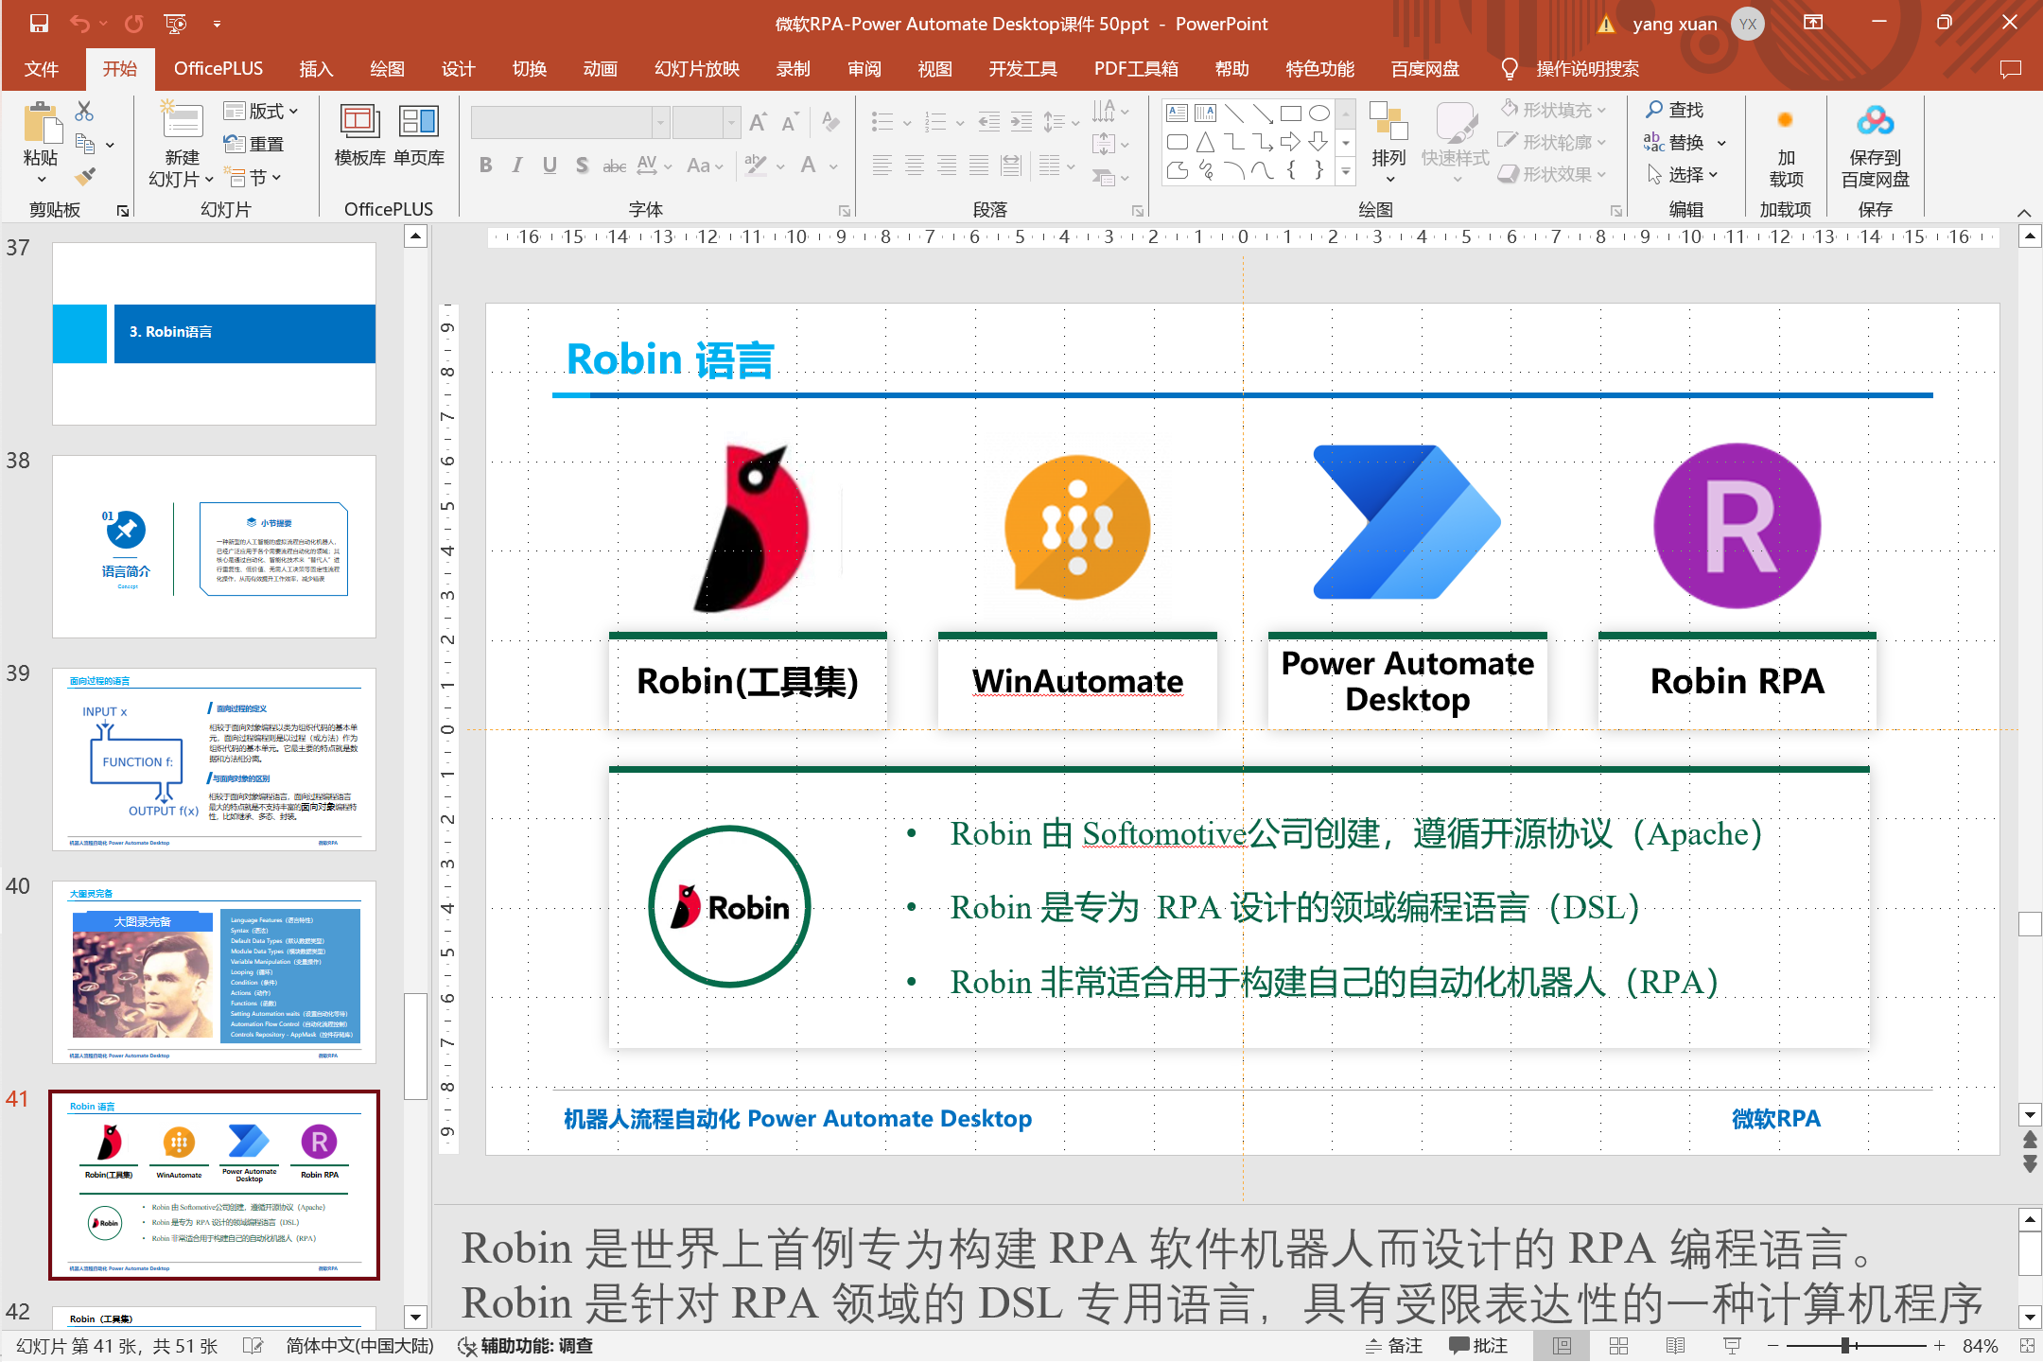
Task: Click 操作说明搜索 tell me search
Action: (x=1588, y=69)
